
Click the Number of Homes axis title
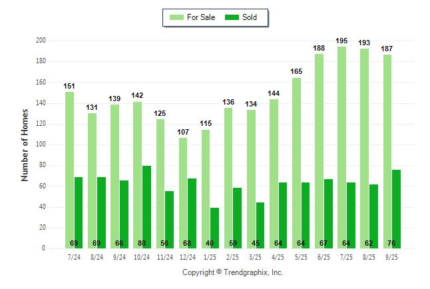(25, 144)
